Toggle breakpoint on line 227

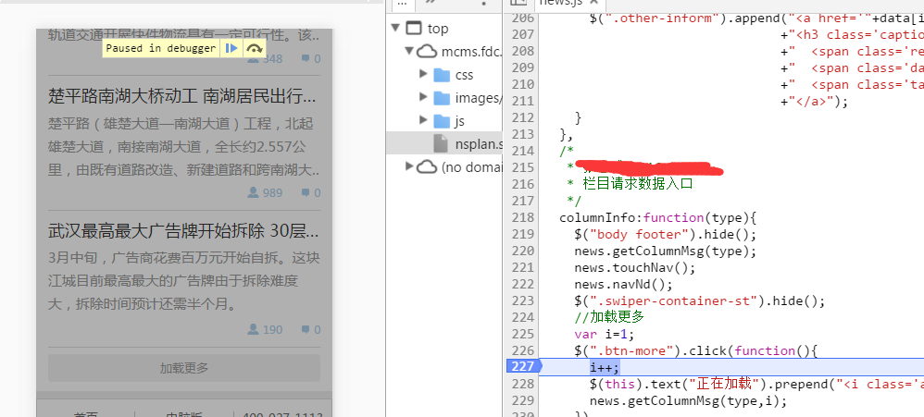point(523,366)
